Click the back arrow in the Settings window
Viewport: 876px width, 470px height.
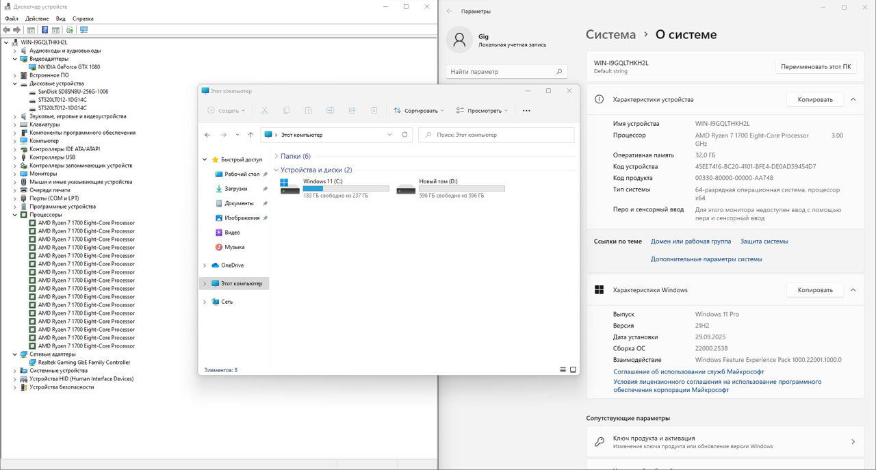(x=450, y=11)
